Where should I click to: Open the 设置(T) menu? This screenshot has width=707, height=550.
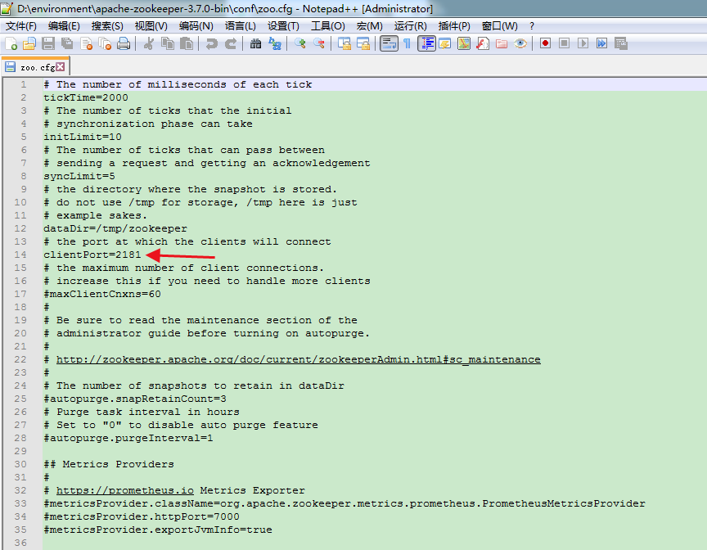[283, 26]
